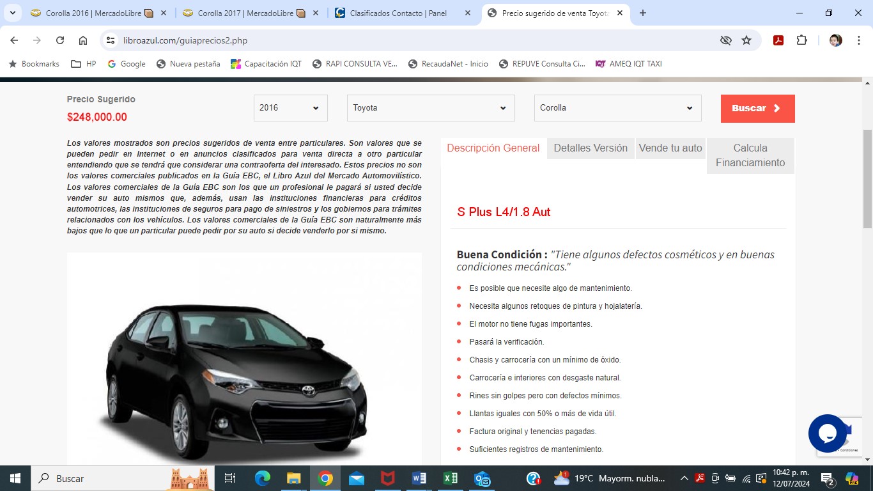Open Word from the taskbar
Viewport: 873px width, 491px height.
pos(419,478)
